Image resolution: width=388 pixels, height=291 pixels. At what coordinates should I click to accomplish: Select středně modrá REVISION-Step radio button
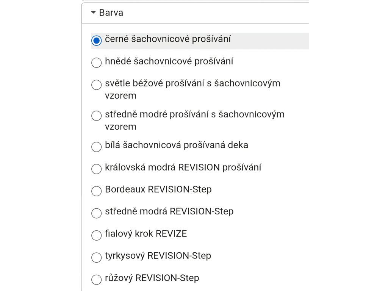97,213
